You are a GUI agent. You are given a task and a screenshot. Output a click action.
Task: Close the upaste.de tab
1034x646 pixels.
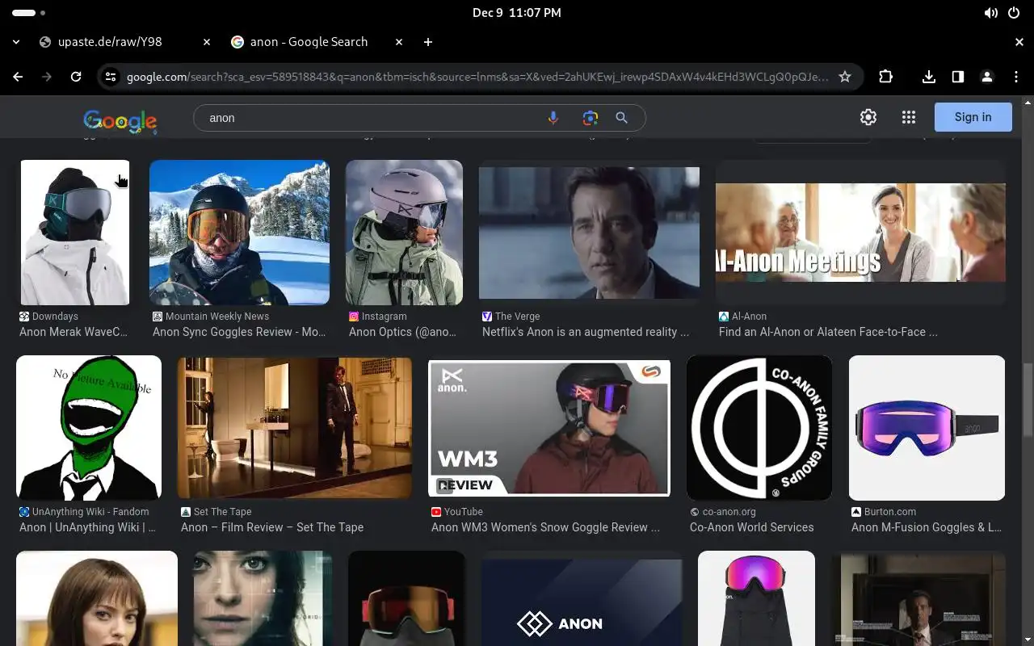pos(207,42)
